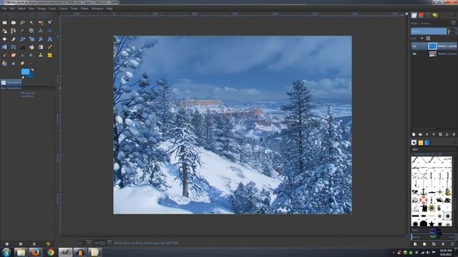The width and height of the screenshot is (458, 257).
Task: Create a new layer group
Action: pos(420,134)
